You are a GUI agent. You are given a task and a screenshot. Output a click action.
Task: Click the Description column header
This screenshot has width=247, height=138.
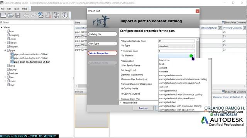click(x=81, y=28)
